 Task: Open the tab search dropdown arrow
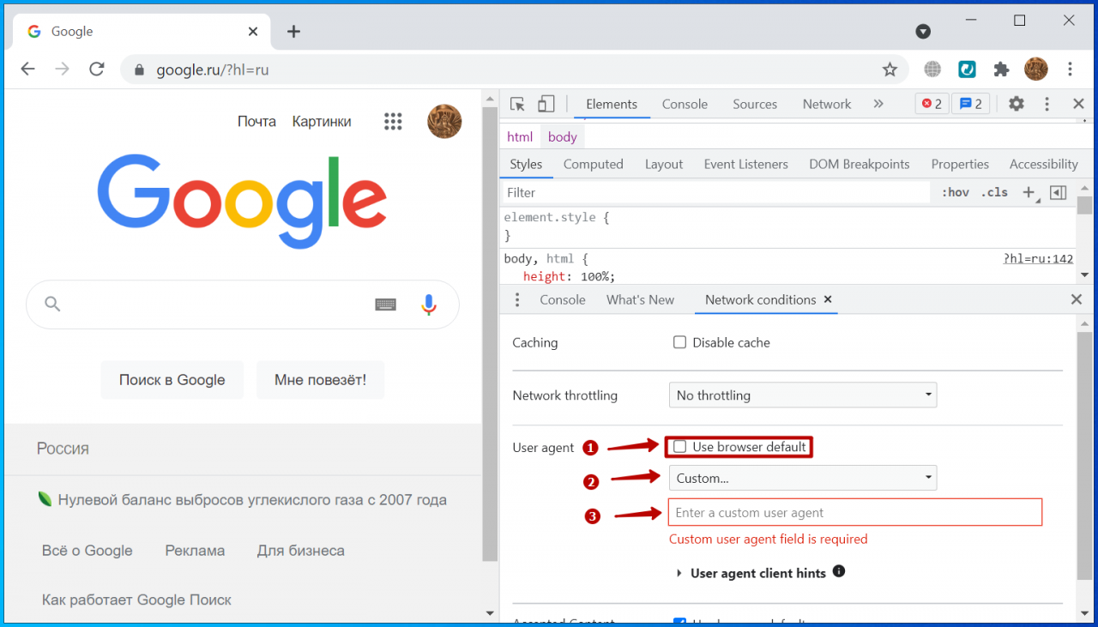point(923,32)
